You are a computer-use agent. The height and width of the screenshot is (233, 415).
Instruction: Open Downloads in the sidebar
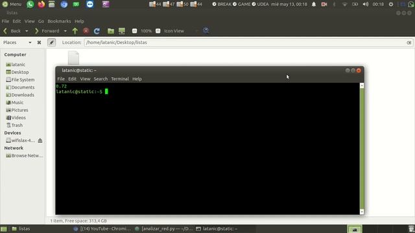click(x=22, y=95)
